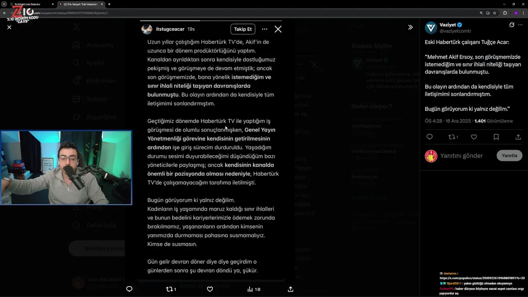Click the dimmed 'Neler oluyor?' heading
Image resolution: width=528 pixels, height=297 pixels.
[x=372, y=106]
